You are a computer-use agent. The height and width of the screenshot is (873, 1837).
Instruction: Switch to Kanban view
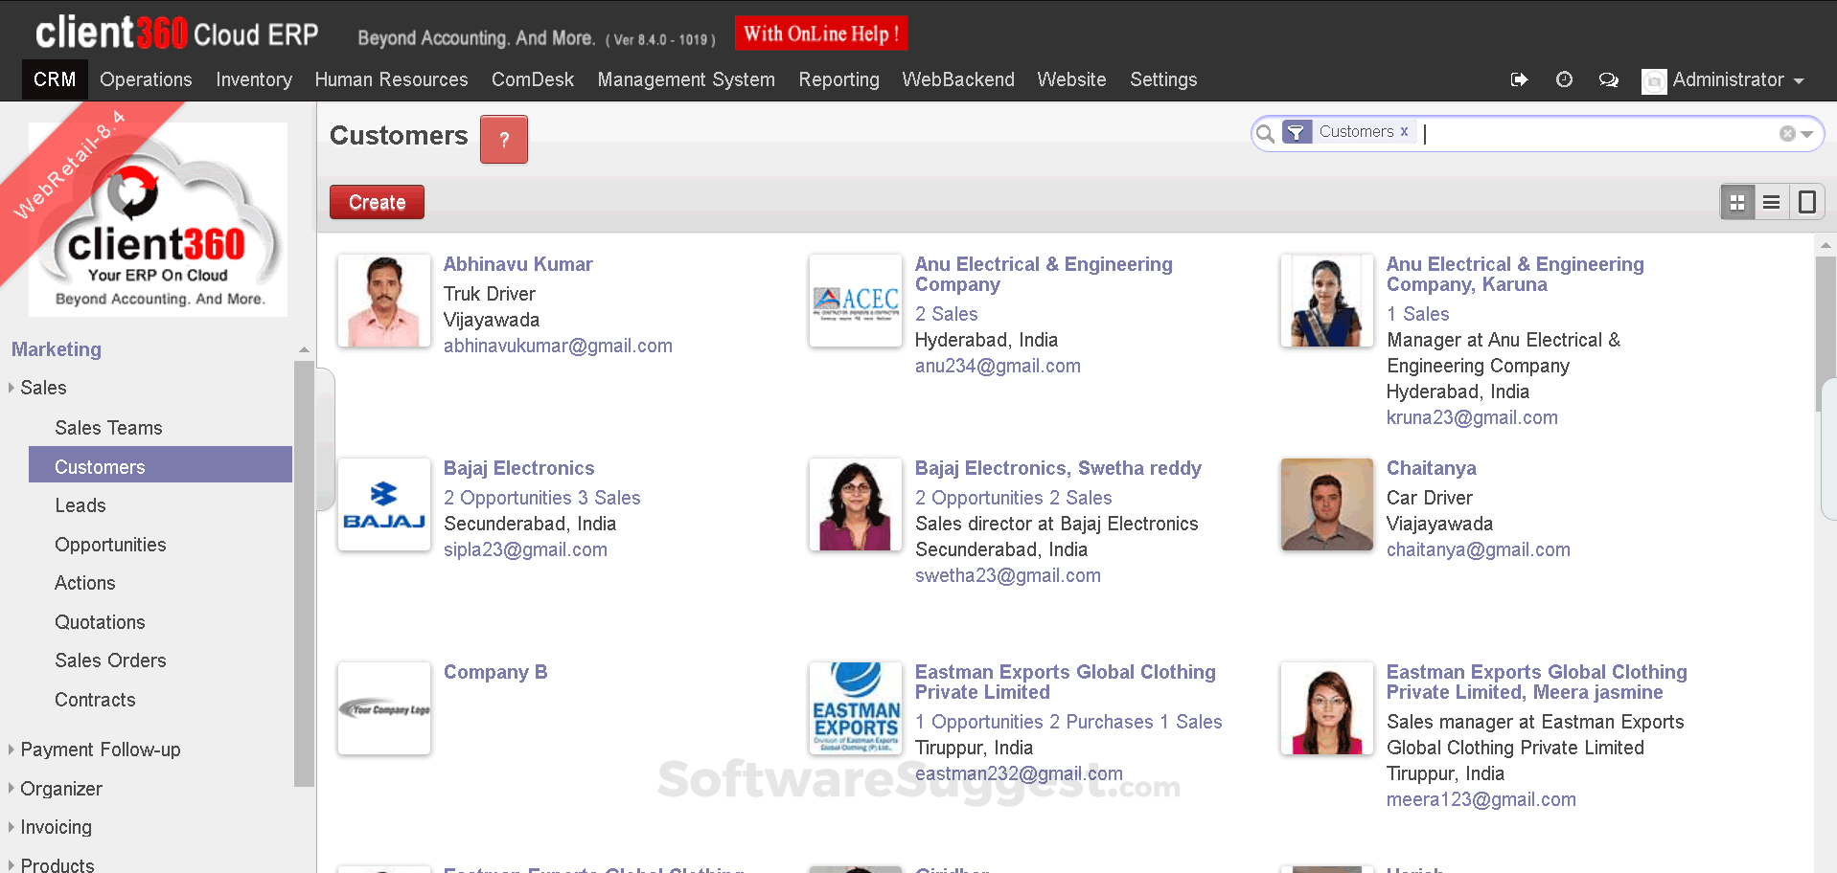click(x=1737, y=202)
